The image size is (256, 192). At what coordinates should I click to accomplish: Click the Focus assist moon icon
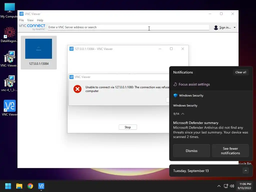point(175,84)
